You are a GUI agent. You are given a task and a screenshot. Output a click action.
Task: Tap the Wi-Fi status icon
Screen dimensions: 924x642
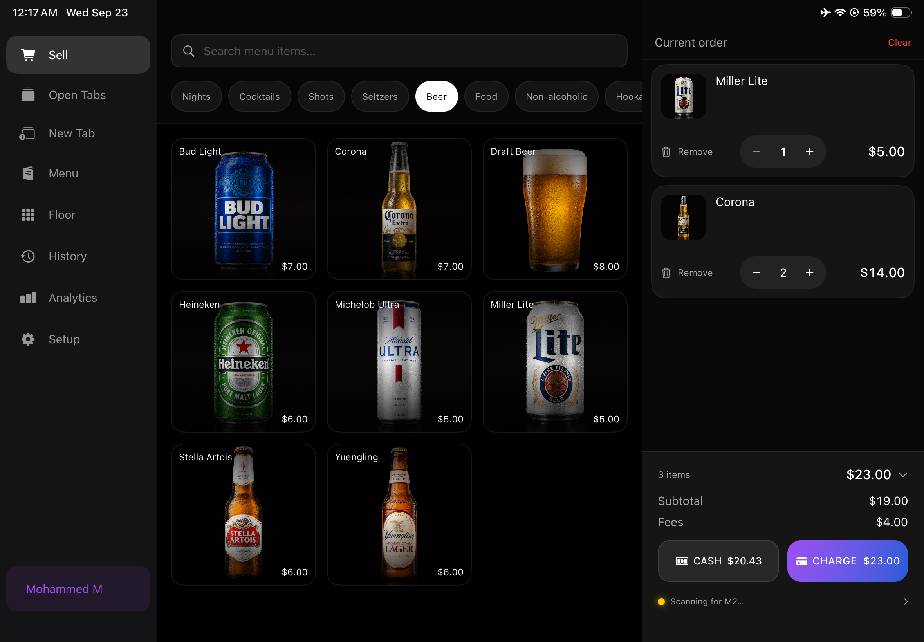click(x=840, y=13)
